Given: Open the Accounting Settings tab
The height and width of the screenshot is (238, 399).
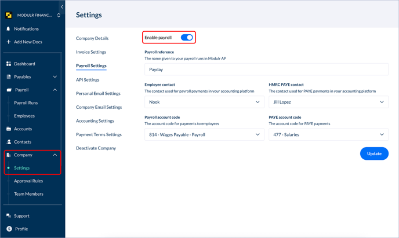Looking at the screenshot, I should click(95, 121).
